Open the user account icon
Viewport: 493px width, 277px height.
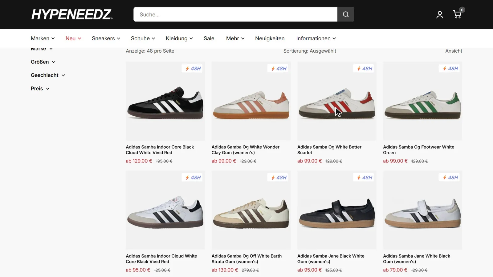click(440, 14)
